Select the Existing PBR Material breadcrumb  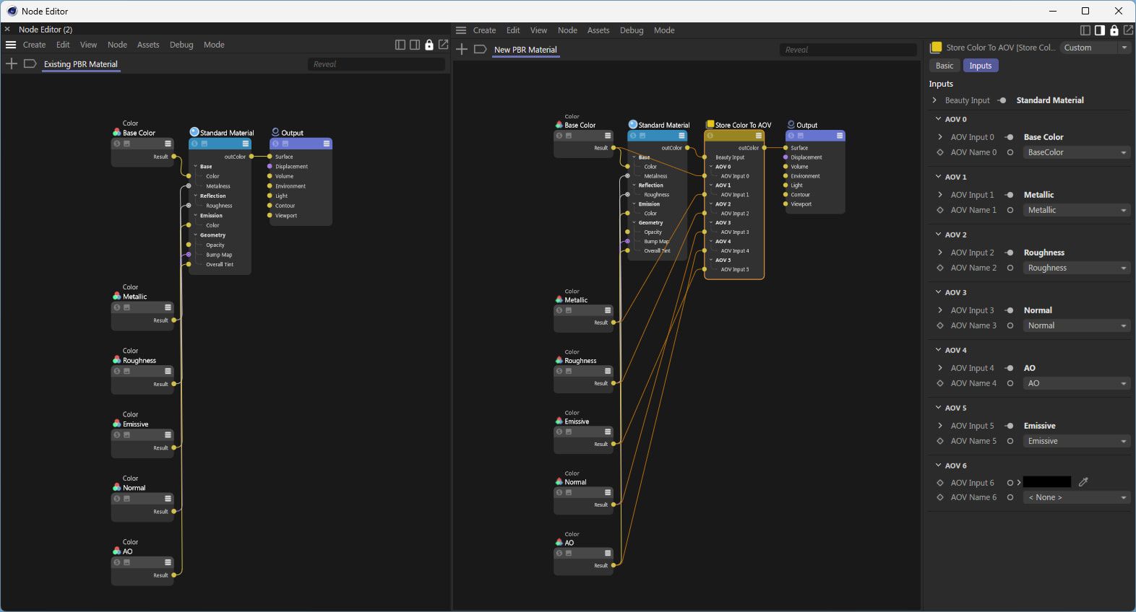[80, 64]
